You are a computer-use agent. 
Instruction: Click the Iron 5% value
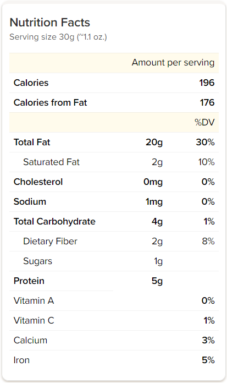click(x=208, y=360)
